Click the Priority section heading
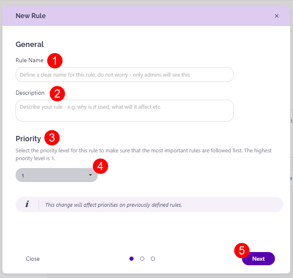The height and width of the screenshot is (278, 293). [x=28, y=138]
